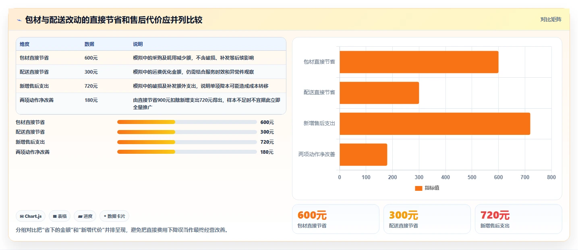578x250 pixels.
Task: Click the lightning icon beside the title
Action: pyautogui.click(x=19, y=20)
